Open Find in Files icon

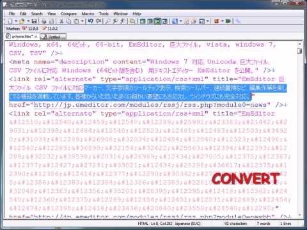(x=132, y=21)
